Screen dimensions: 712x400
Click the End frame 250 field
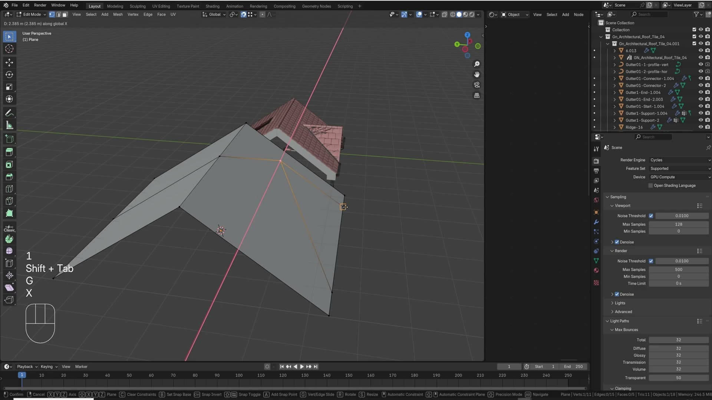[x=574, y=367]
